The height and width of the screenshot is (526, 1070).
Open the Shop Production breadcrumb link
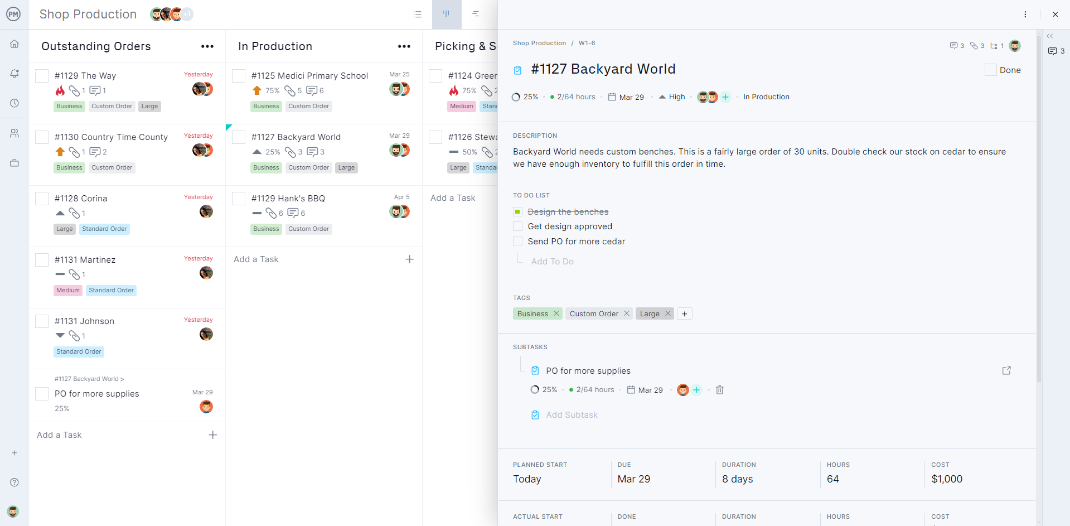(539, 43)
